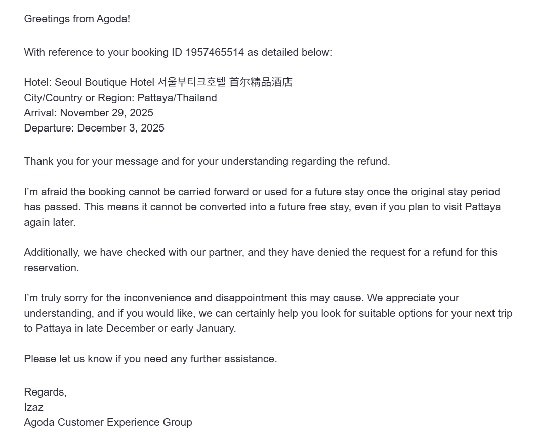The image size is (534, 438).
Task: Click the "Agoda Customer Experience Group" signature
Action: click(108, 422)
